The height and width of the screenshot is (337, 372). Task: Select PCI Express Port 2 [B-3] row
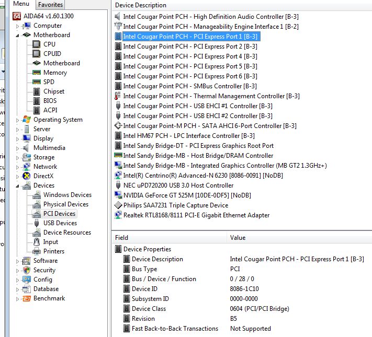click(190, 47)
